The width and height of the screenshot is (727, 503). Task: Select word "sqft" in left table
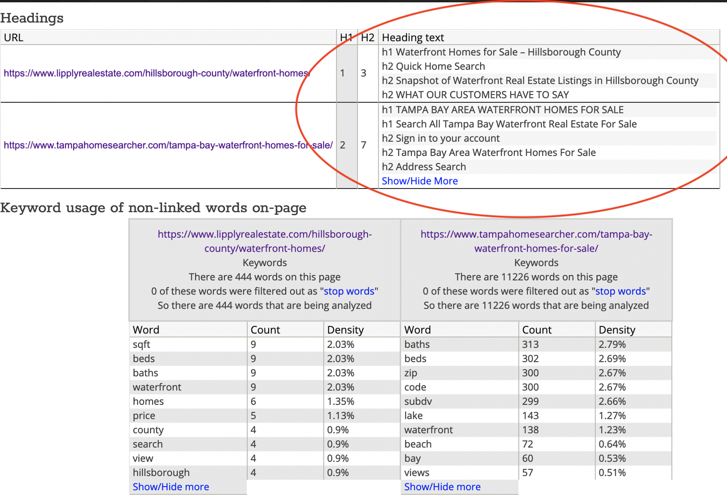[x=141, y=345]
